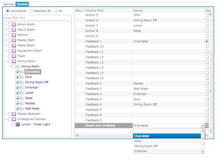218x160 pixels.
Task: Check the Lutron - Foyer Light checkbox
Action: [x=14, y=125]
